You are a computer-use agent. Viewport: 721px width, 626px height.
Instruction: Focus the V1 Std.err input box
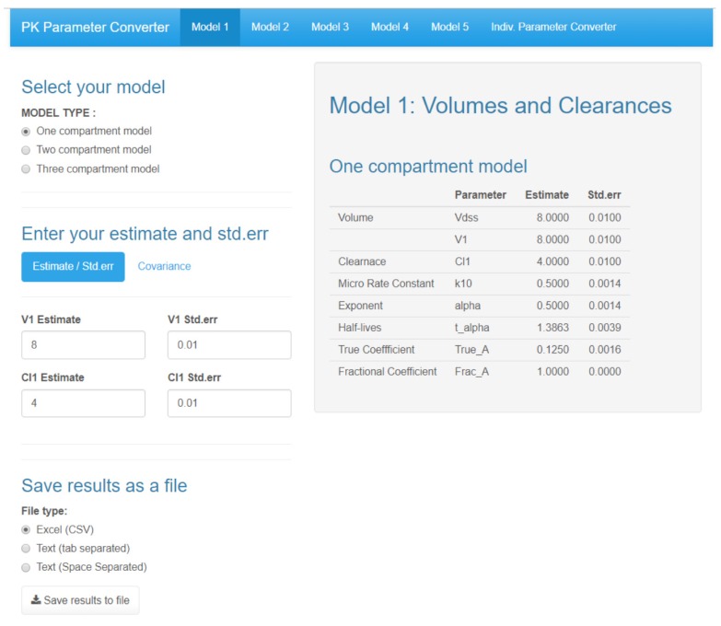pyautogui.click(x=229, y=345)
